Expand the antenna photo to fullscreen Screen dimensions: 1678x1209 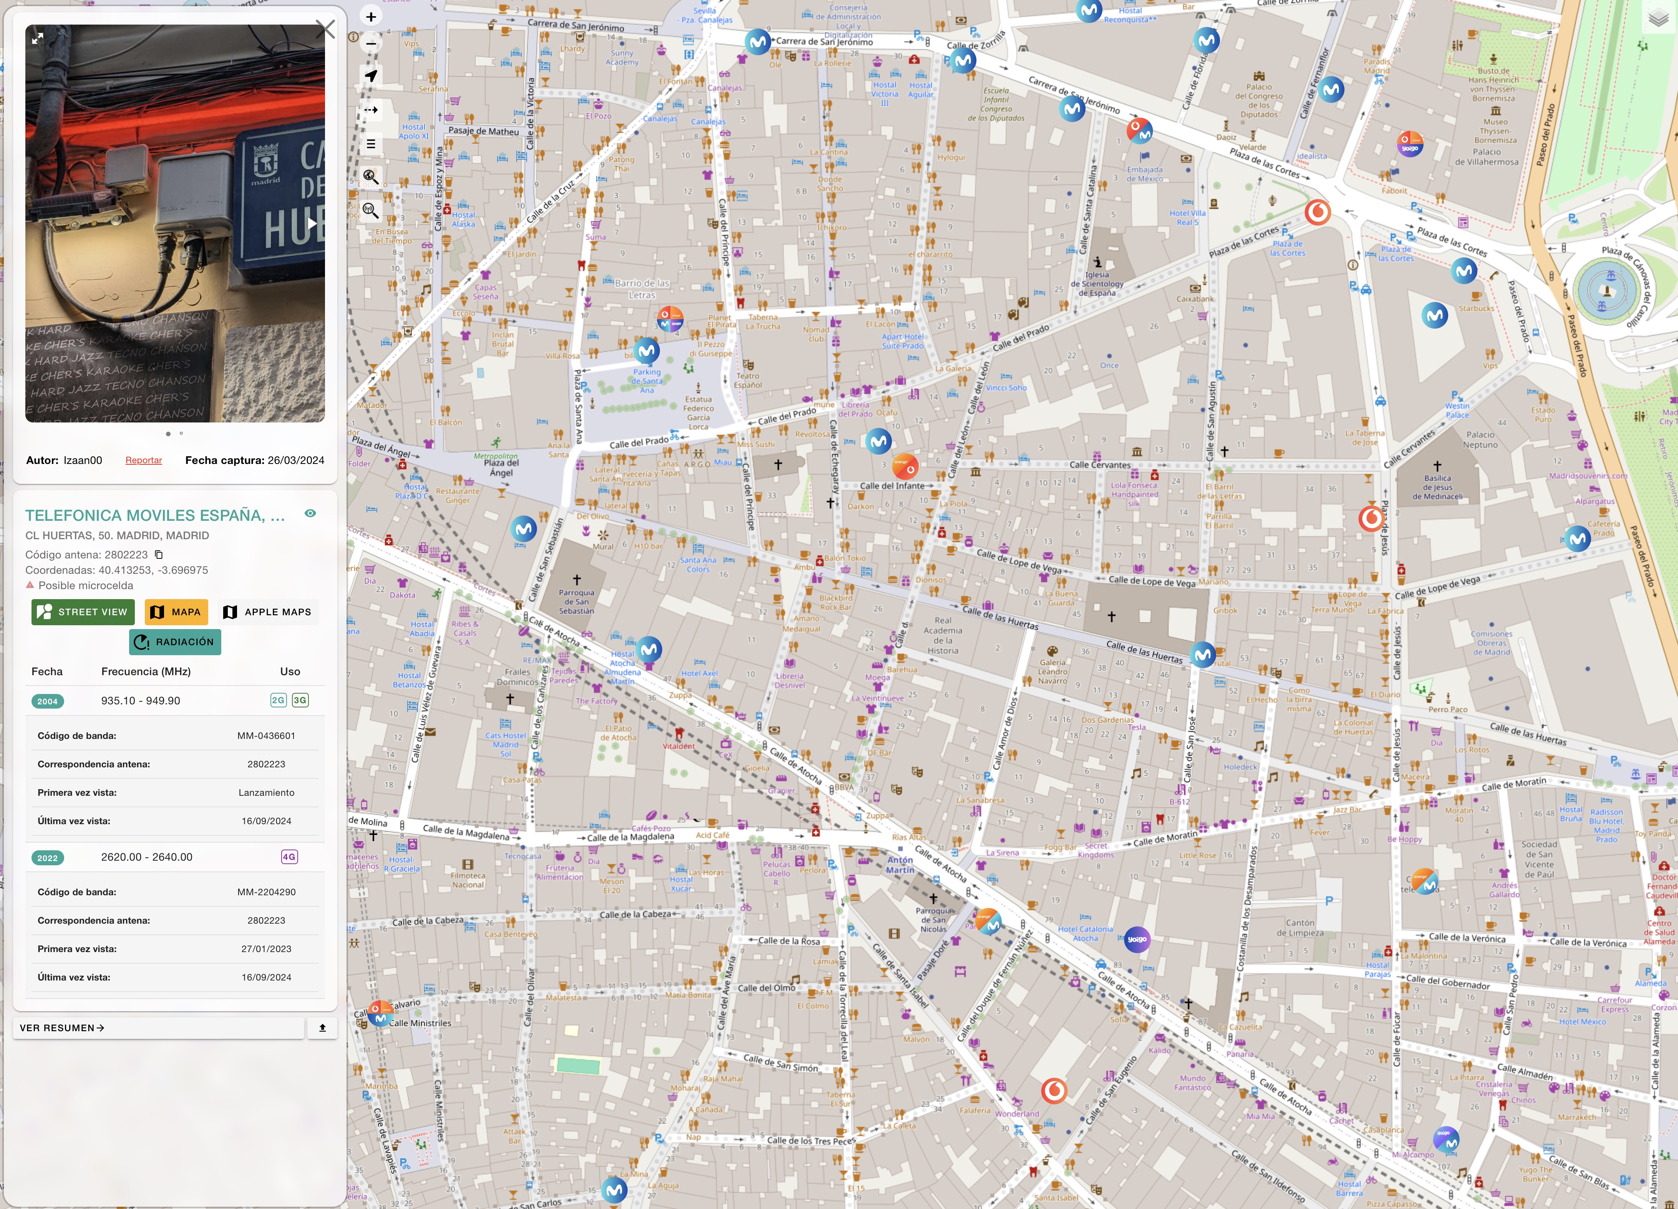[38, 38]
